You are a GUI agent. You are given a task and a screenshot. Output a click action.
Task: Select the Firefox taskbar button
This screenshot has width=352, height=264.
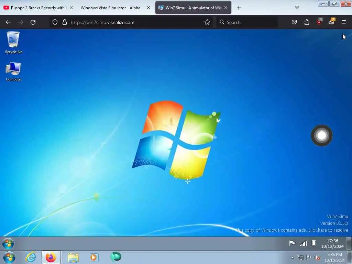click(x=51, y=257)
